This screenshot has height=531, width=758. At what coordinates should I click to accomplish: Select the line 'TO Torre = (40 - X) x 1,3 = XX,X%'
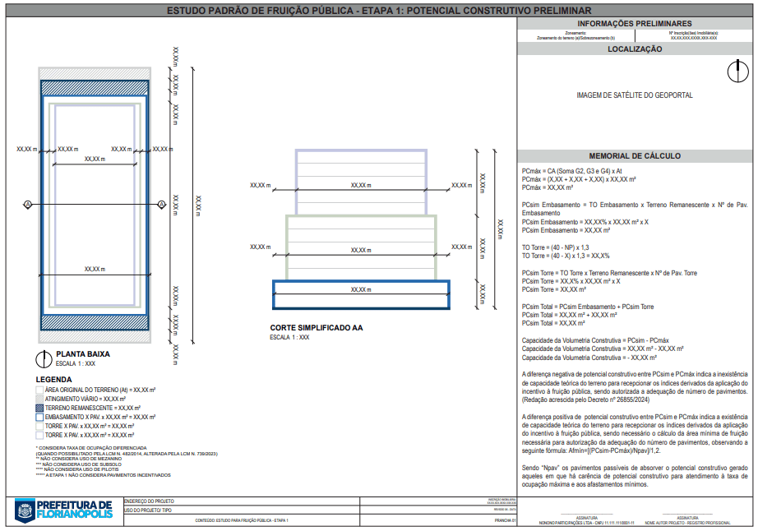pos(566,256)
